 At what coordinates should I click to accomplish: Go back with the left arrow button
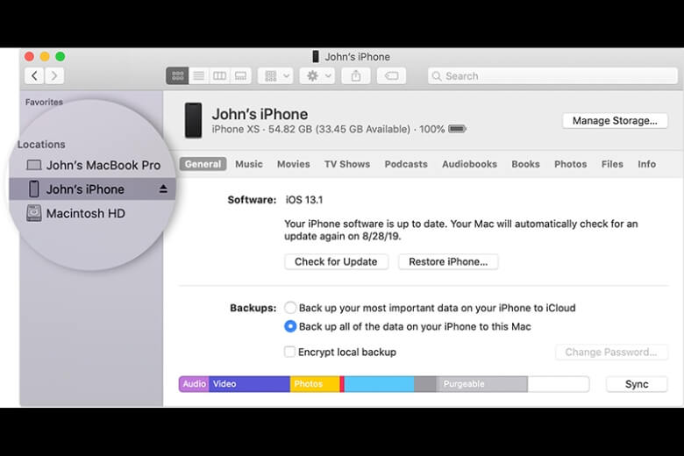point(34,76)
